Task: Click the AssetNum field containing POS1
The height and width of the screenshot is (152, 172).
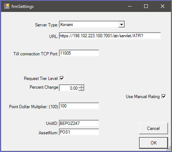Action: (79, 132)
